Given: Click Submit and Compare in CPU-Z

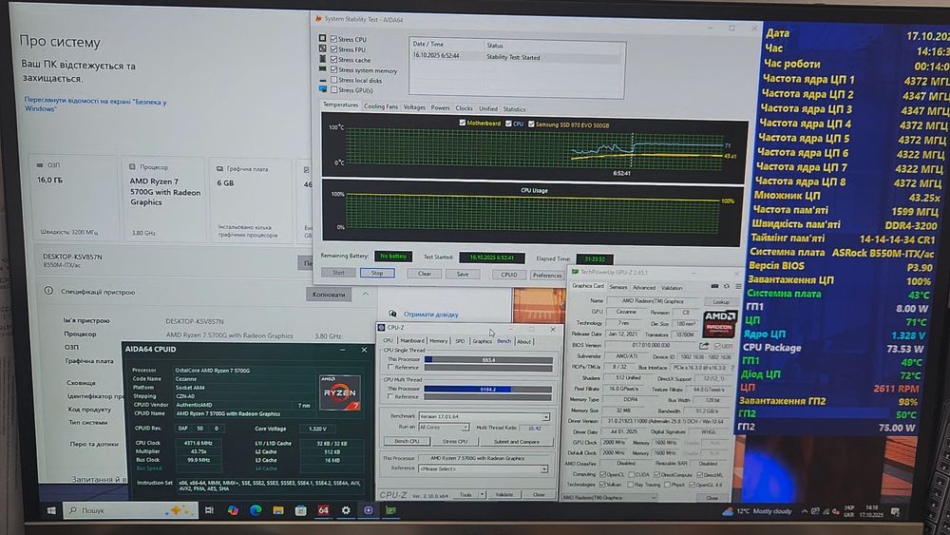Looking at the screenshot, I should pyautogui.click(x=516, y=442).
